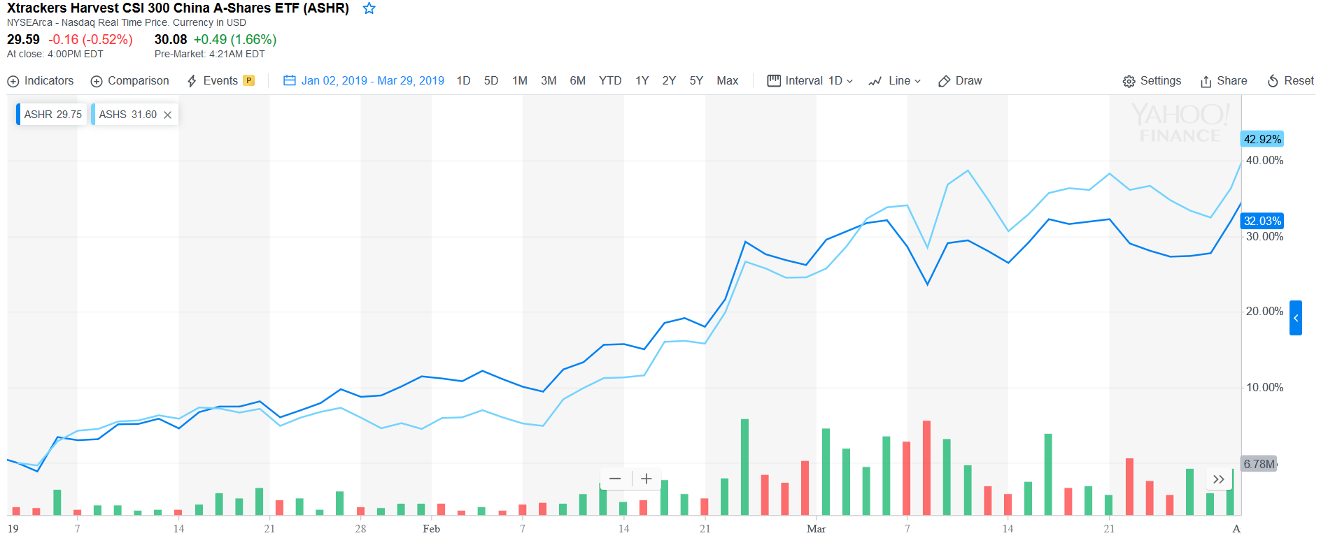Remove the ASHS comparison with X
Viewport: 1328px width, 538px height.
click(x=168, y=115)
